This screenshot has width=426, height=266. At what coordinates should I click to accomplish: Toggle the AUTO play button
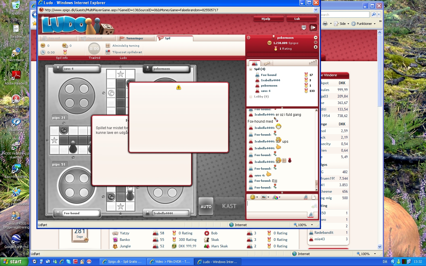click(206, 206)
